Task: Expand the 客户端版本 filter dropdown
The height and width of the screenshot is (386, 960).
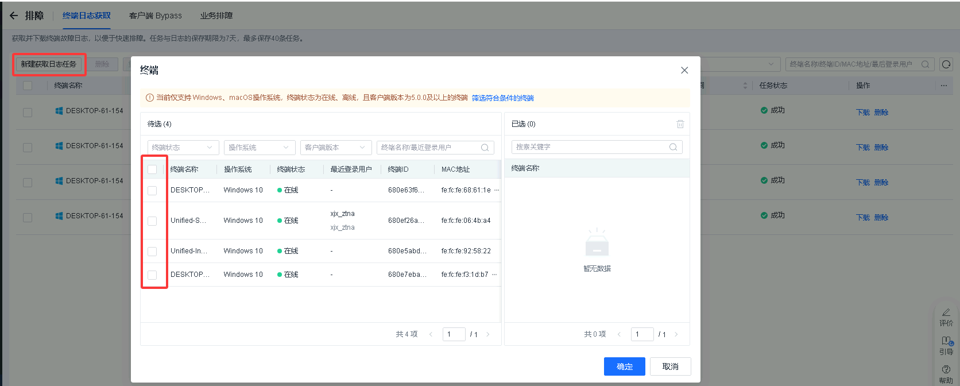Action: (335, 148)
